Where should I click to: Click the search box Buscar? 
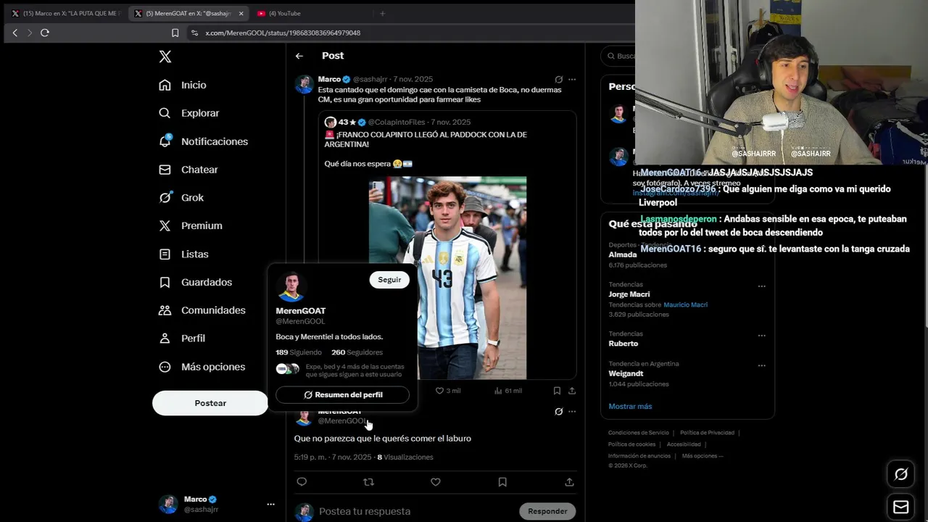coord(620,56)
